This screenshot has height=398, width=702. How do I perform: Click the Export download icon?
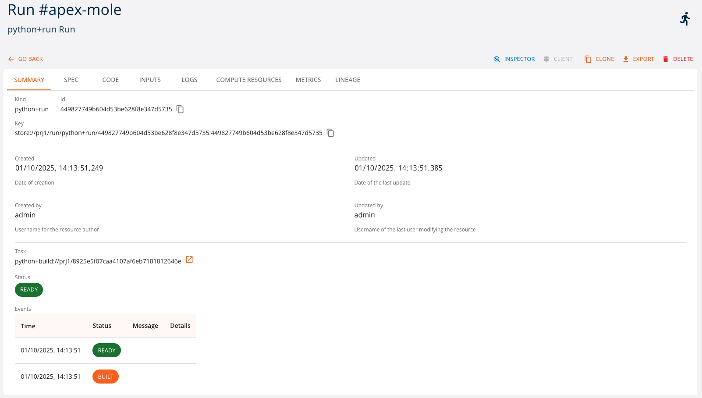(626, 59)
